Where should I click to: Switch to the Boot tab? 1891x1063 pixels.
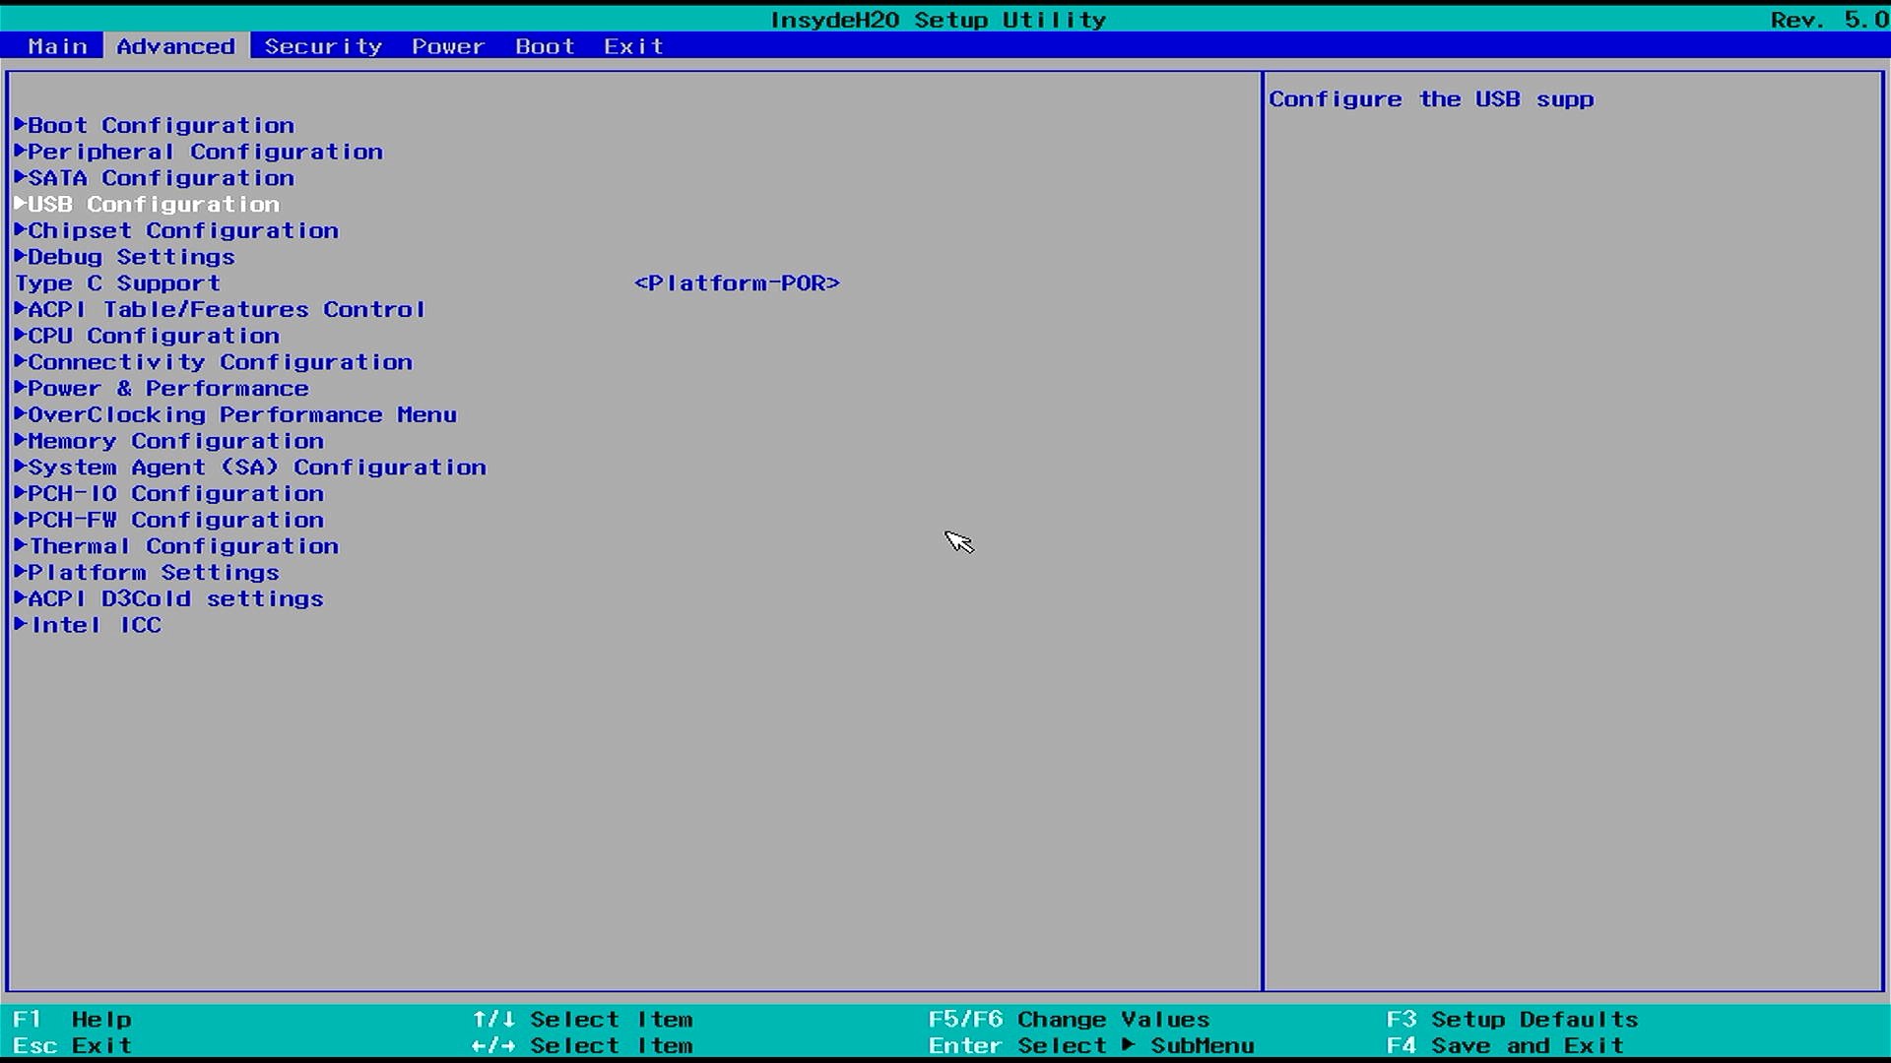click(545, 46)
